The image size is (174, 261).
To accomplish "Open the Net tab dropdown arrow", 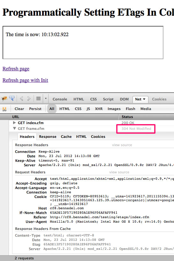I will pos(144,99).
